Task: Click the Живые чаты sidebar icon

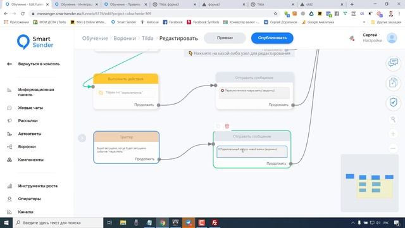Action: pos(9,108)
